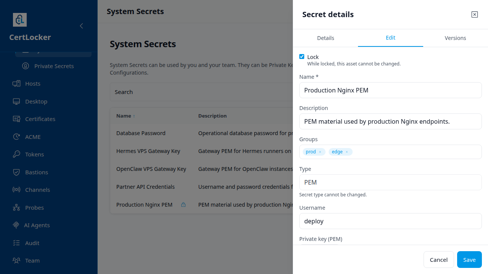Click the Team people icon

[16, 261]
